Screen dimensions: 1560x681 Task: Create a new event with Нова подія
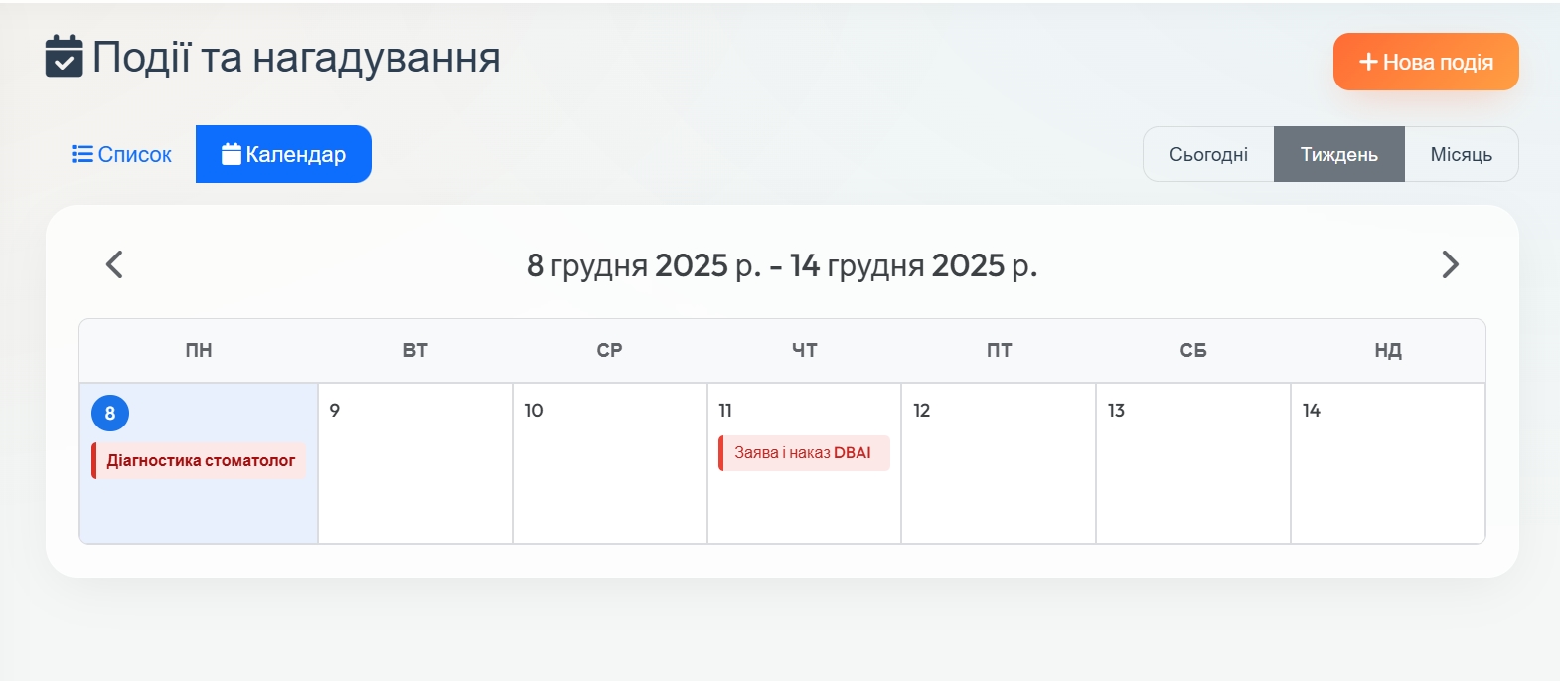pyautogui.click(x=1426, y=62)
